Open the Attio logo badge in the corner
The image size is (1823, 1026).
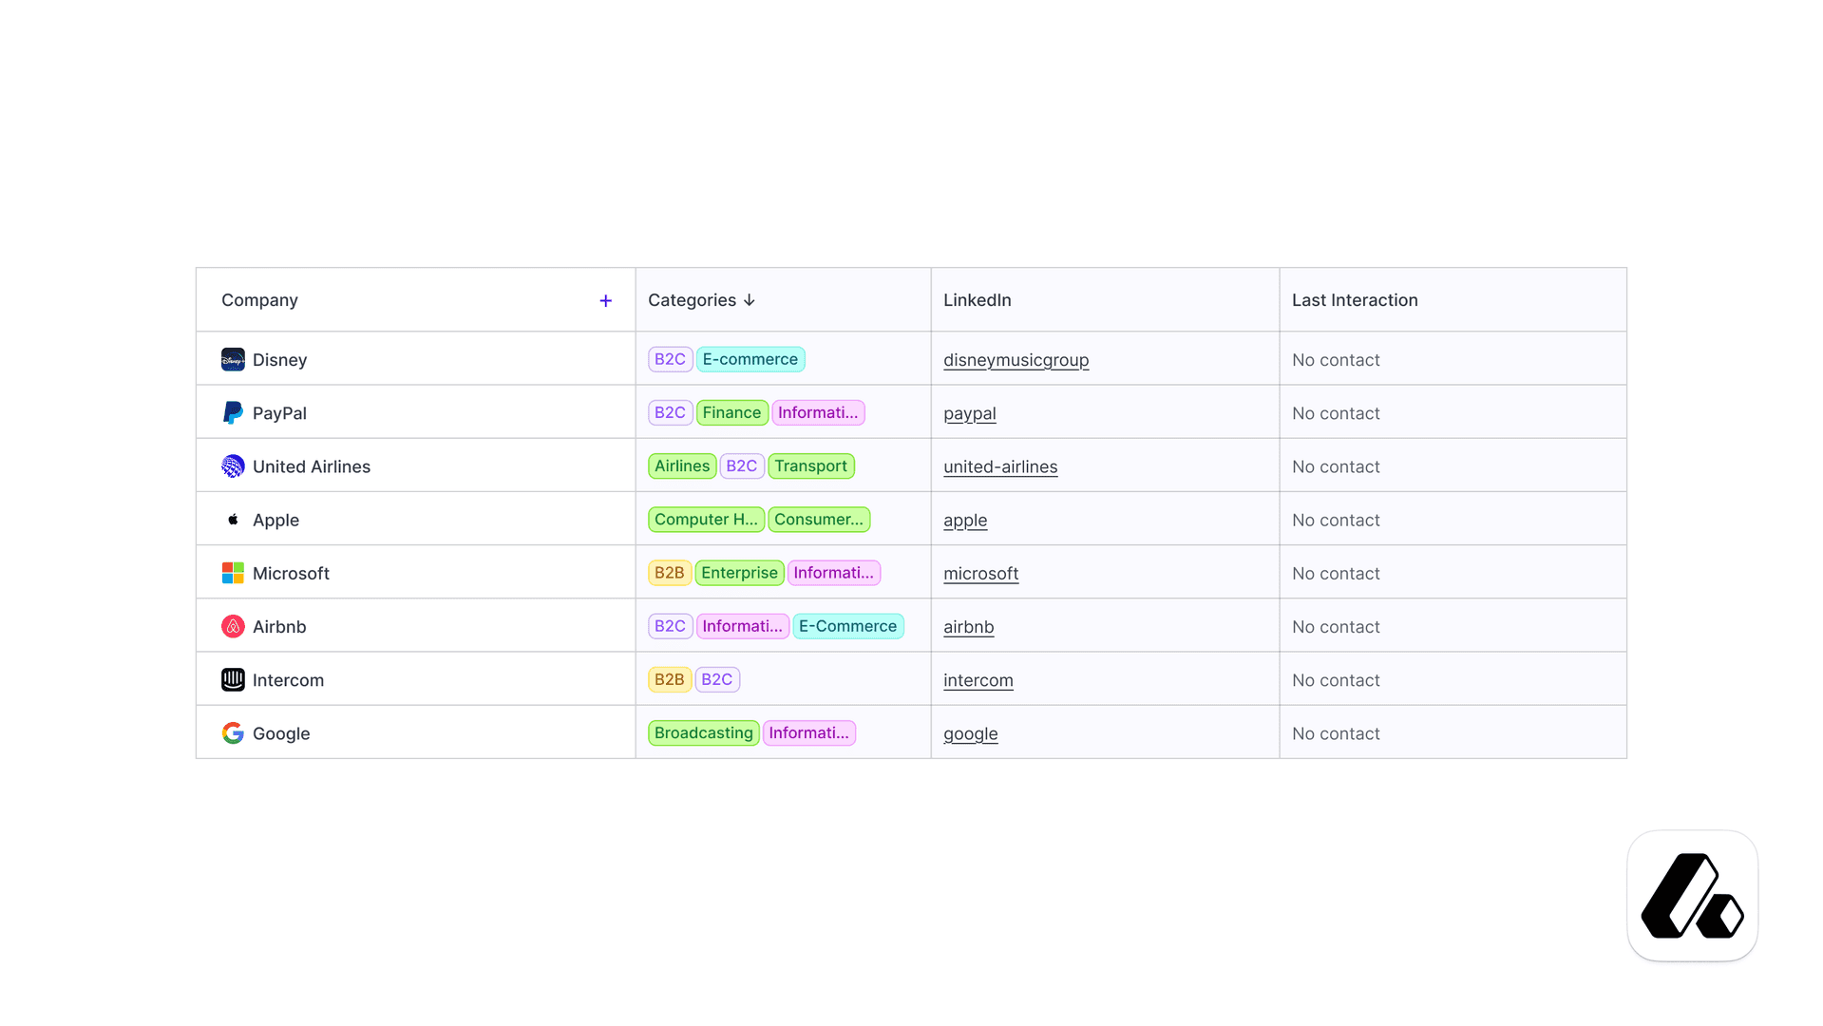tap(1692, 896)
